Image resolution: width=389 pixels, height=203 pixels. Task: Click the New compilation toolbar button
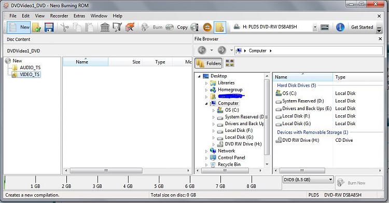(x=19, y=28)
